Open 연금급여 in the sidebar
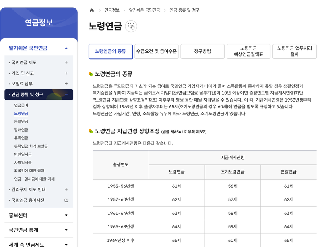The image size is (322, 247). tap(21, 105)
